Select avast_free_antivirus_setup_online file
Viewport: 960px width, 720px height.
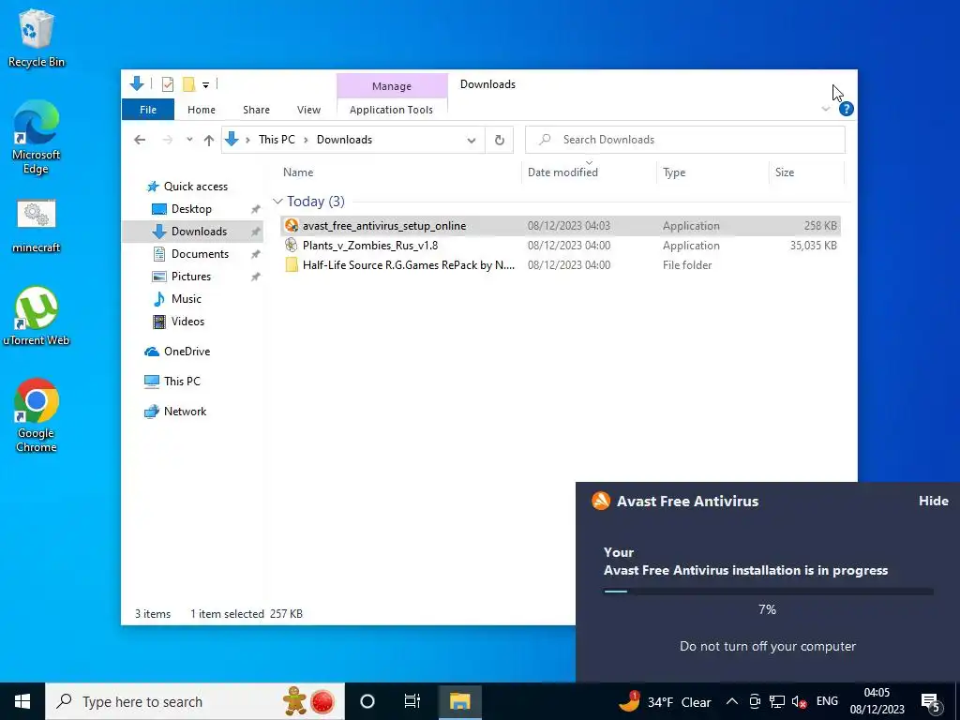(x=561, y=226)
